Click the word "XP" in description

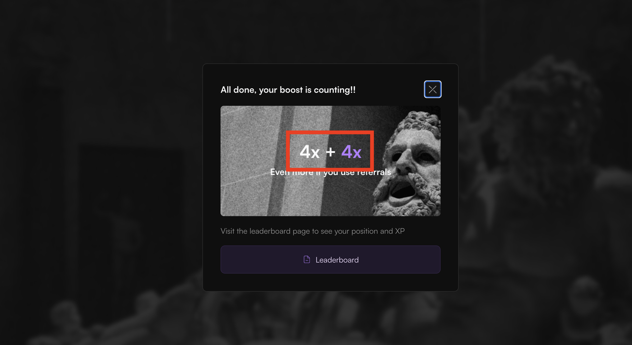(400, 231)
